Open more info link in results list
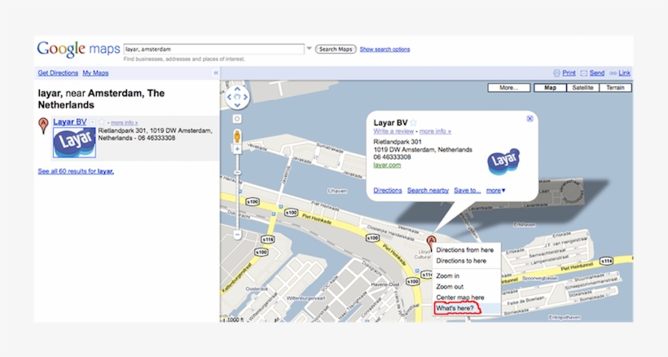The width and height of the screenshot is (668, 357). tap(124, 123)
